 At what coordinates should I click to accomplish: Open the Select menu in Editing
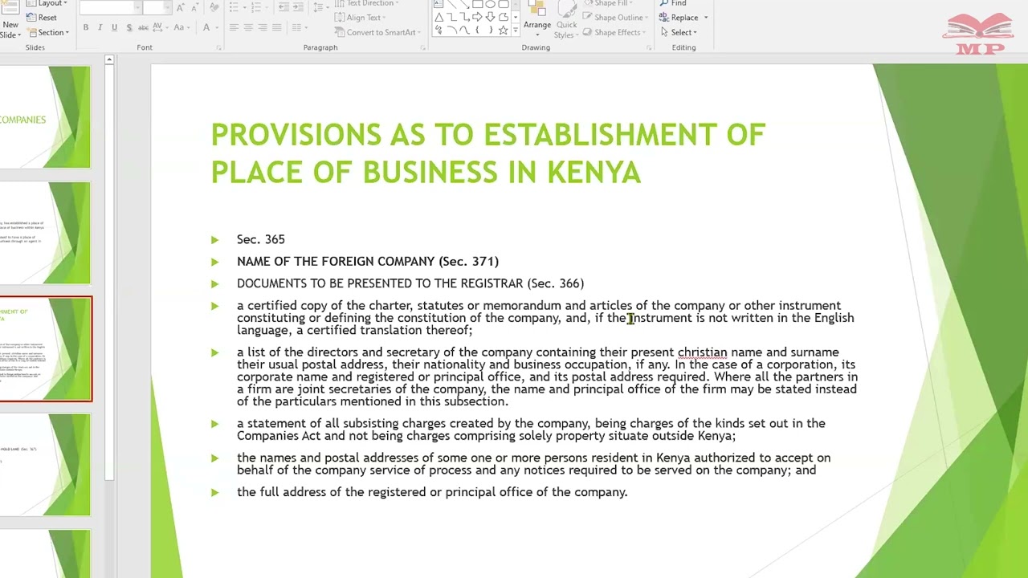(679, 32)
